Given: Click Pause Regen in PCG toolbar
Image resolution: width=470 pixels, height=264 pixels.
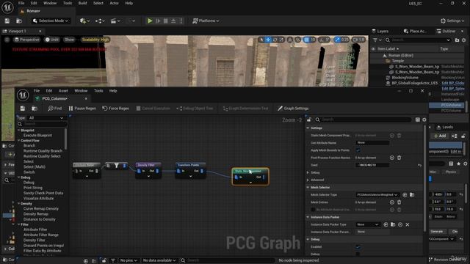Looking at the screenshot, I should pyautogui.click(x=82, y=109).
